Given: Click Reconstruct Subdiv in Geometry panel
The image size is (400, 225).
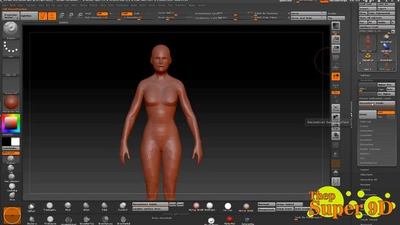Looking at the screenshot, I should [377, 103].
